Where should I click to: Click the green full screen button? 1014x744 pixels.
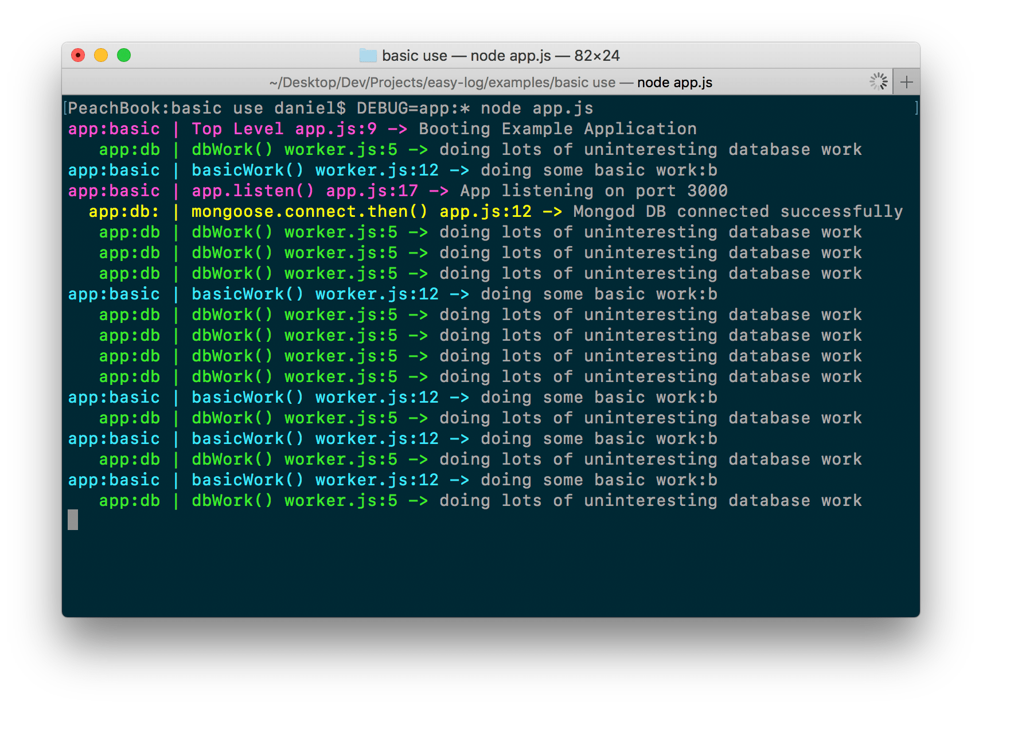coord(124,55)
